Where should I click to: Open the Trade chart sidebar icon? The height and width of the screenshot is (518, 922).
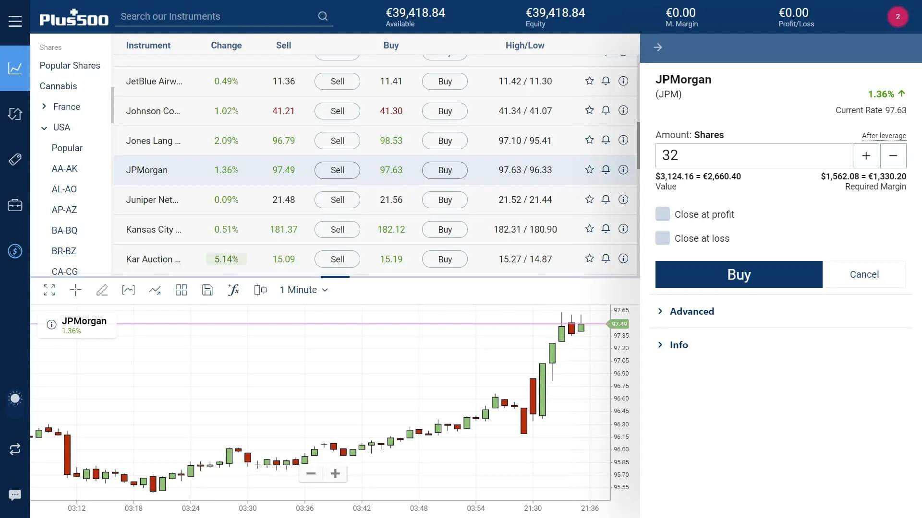[15, 68]
